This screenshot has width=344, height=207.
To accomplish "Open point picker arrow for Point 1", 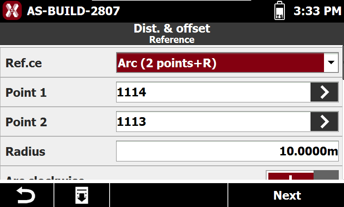I will (324, 92).
